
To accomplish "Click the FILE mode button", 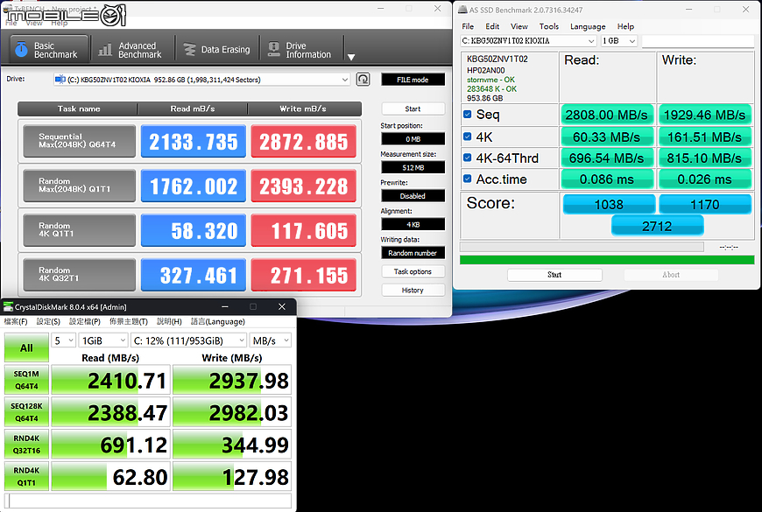I will tap(413, 80).
